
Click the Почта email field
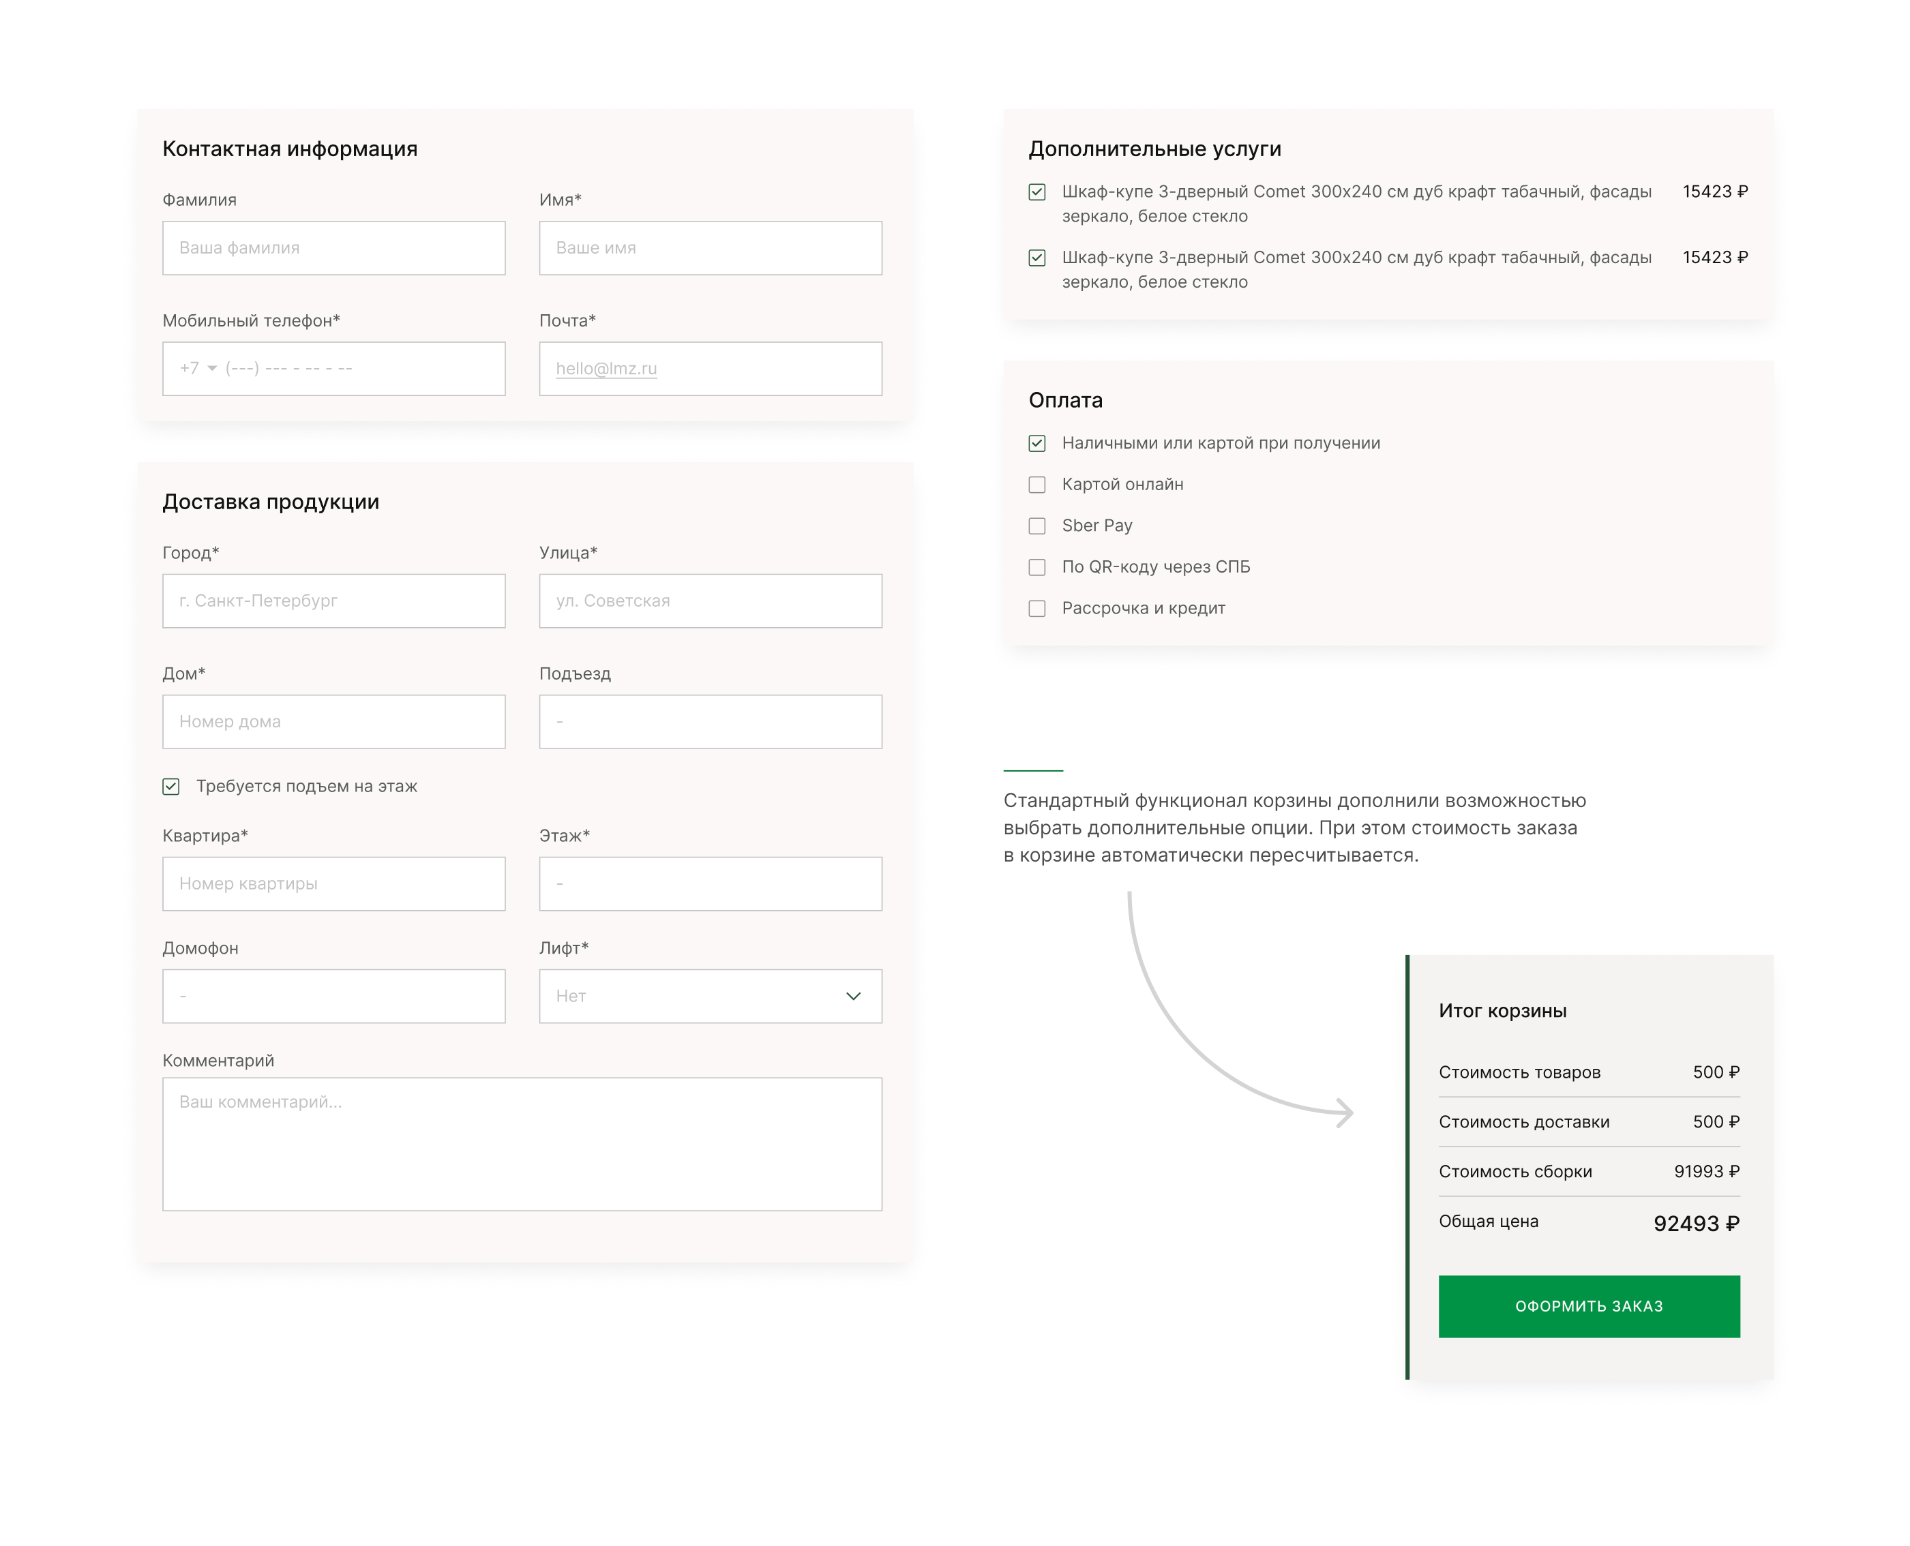[x=710, y=368]
